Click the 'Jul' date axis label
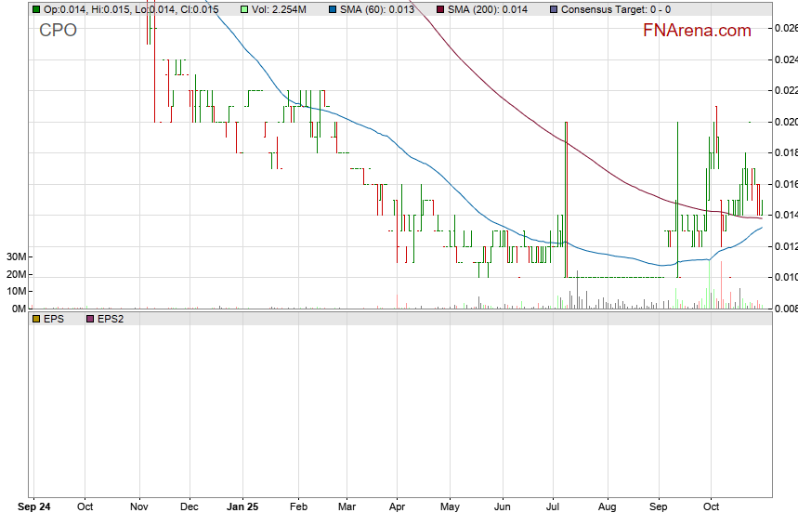Viewport: 798px width, 526px height. (554, 507)
